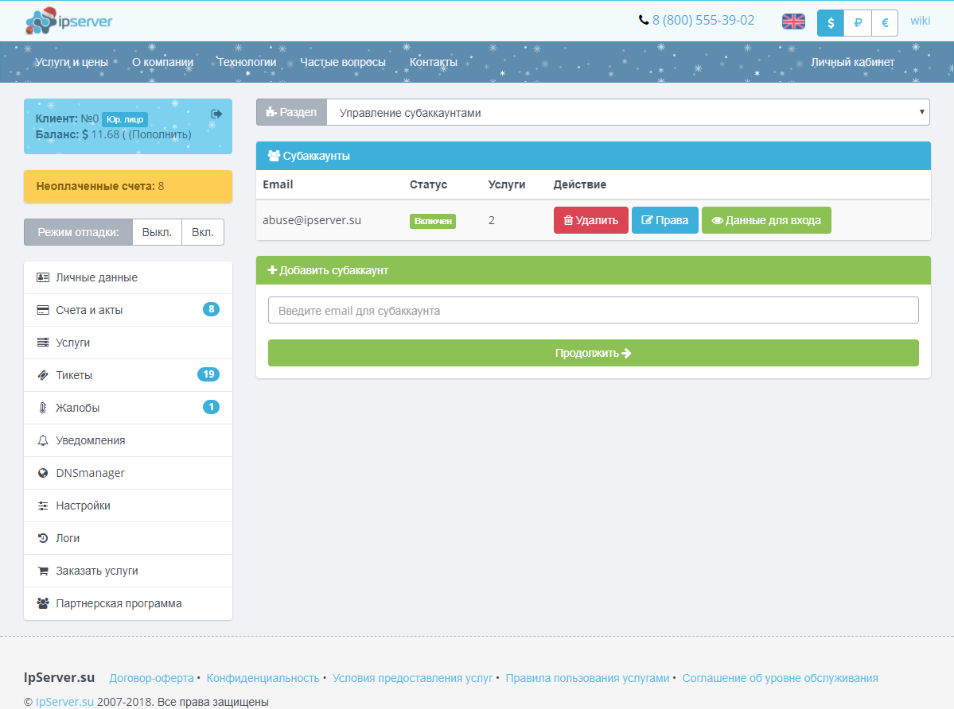
Task: Open Права for abuse@ipserver.su
Action: pyautogui.click(x=664, y=220)
